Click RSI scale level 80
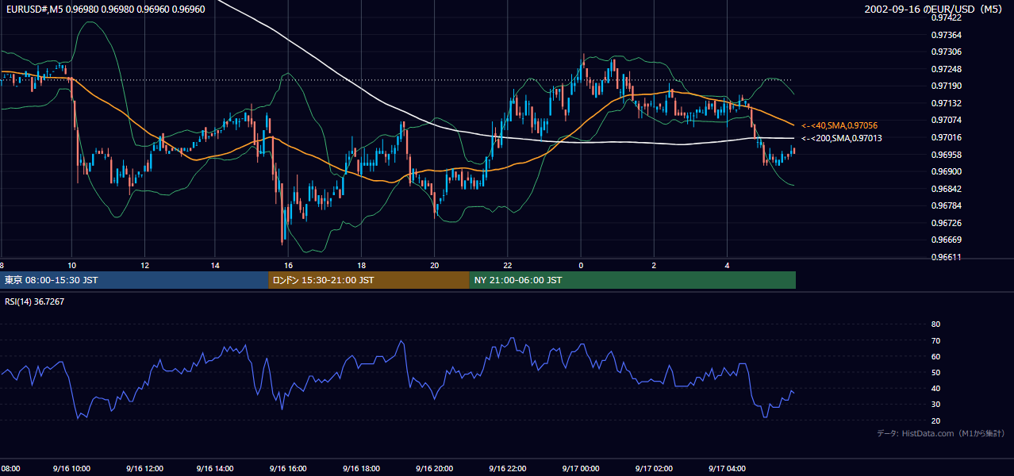 (935, 324)
